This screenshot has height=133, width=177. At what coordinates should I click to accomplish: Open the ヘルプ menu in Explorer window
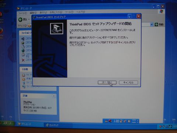(x=81, y=12)
